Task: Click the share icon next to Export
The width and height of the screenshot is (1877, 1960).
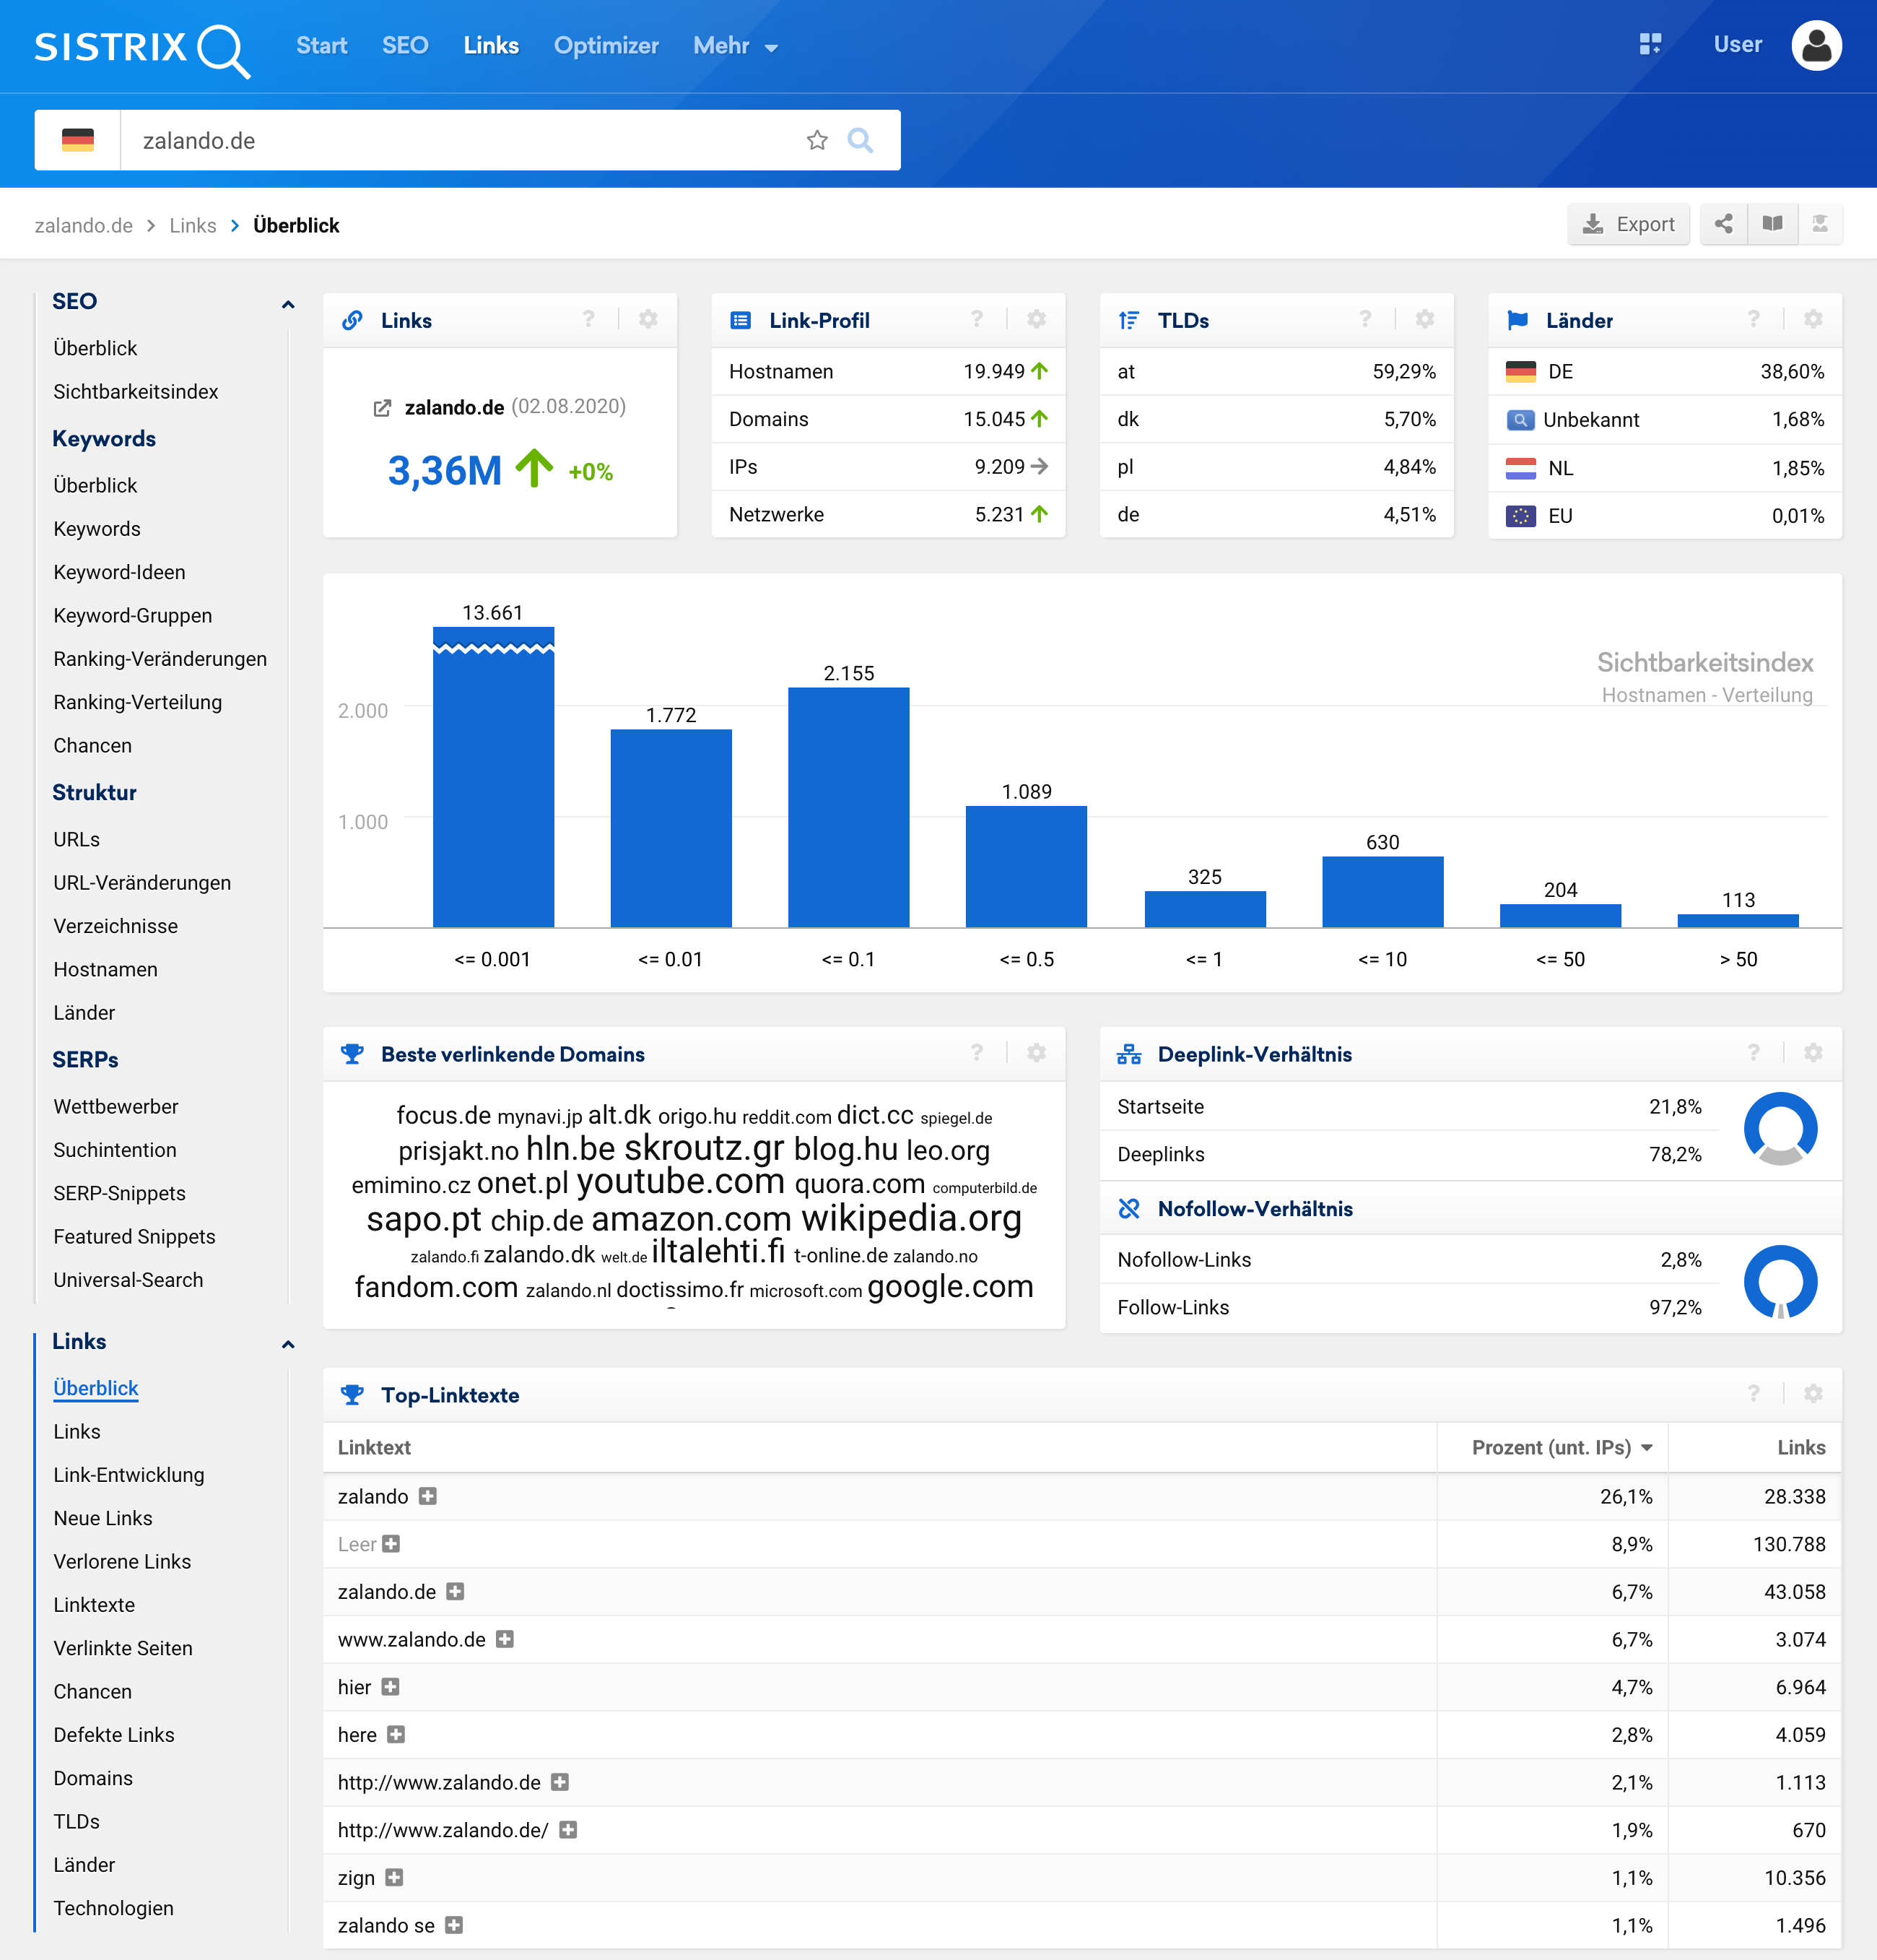Action: pos(1723,224)
